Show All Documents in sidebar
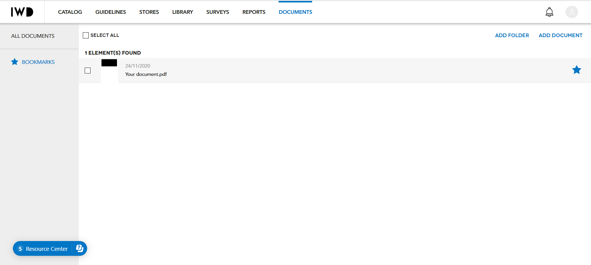This screenshot has width=591, height=265. click(33, 36)
